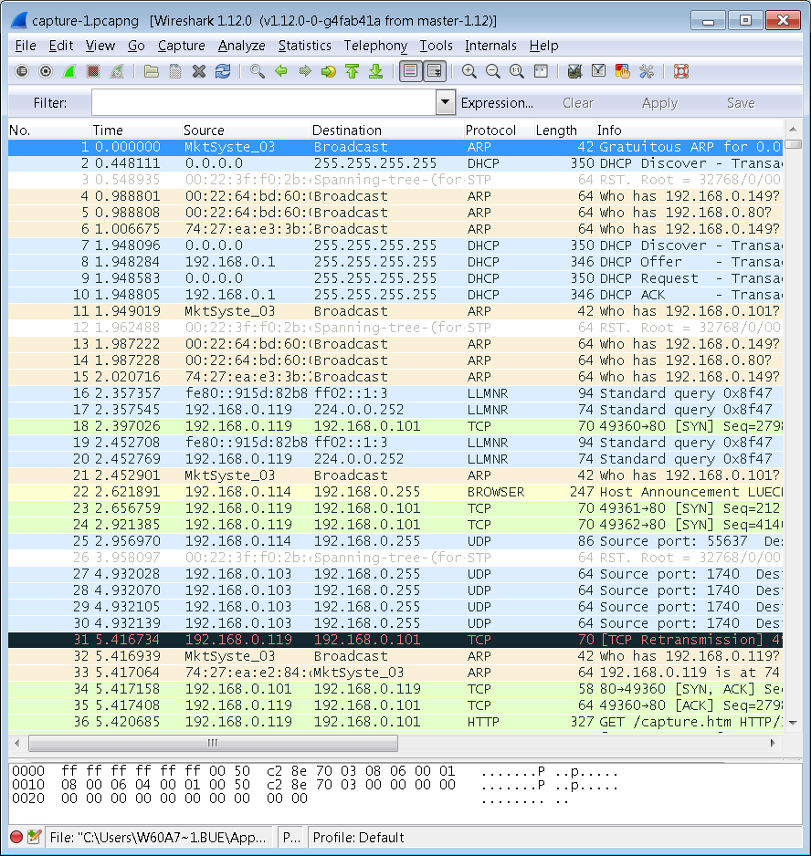Open the View menu
This screenshot has height=856, width=811.
(x=100, y=46)
